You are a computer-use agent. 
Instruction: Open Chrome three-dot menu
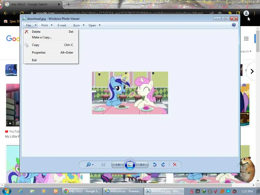coord(254,13)
